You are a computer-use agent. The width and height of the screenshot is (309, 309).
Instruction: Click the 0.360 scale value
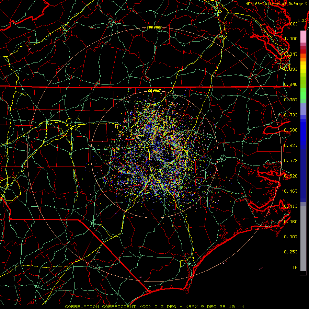click(x=291, y=222)
